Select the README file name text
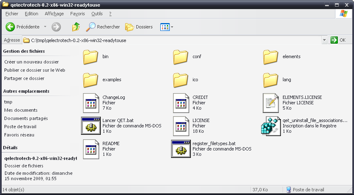Screen dimensions: 354x195 [111, 143]
